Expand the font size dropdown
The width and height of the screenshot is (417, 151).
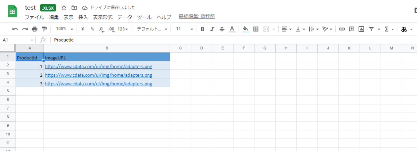tap(183, 29)
